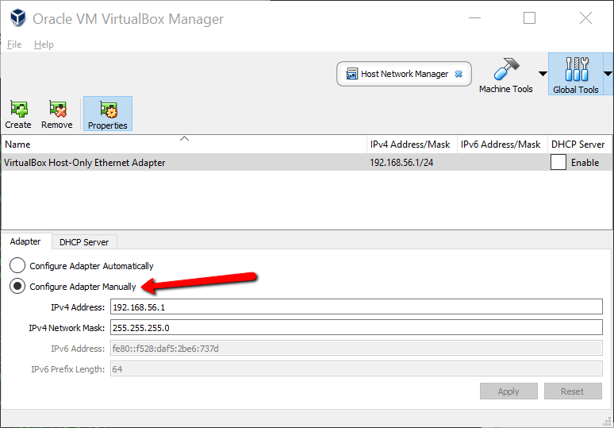The image size is (614, 428).
Task: Close the VirtualBox Manager window
Action: point(585,18)
